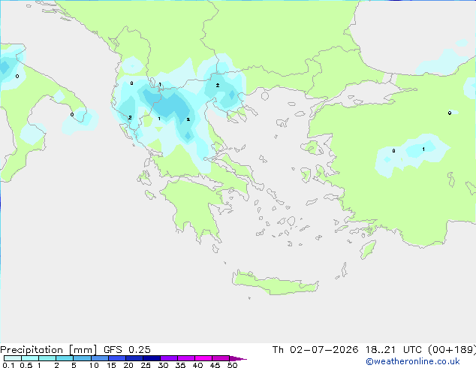This screenshot has height=368, width=476.
Task: Click the 20–25 mm dark blue legend segment
Action: pos(134,358)
